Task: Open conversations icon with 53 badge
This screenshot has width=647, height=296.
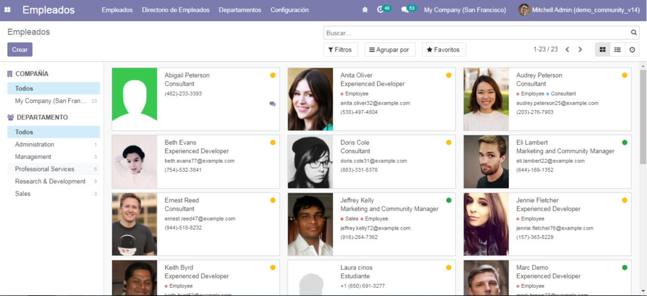Action: tap(409, 9)
